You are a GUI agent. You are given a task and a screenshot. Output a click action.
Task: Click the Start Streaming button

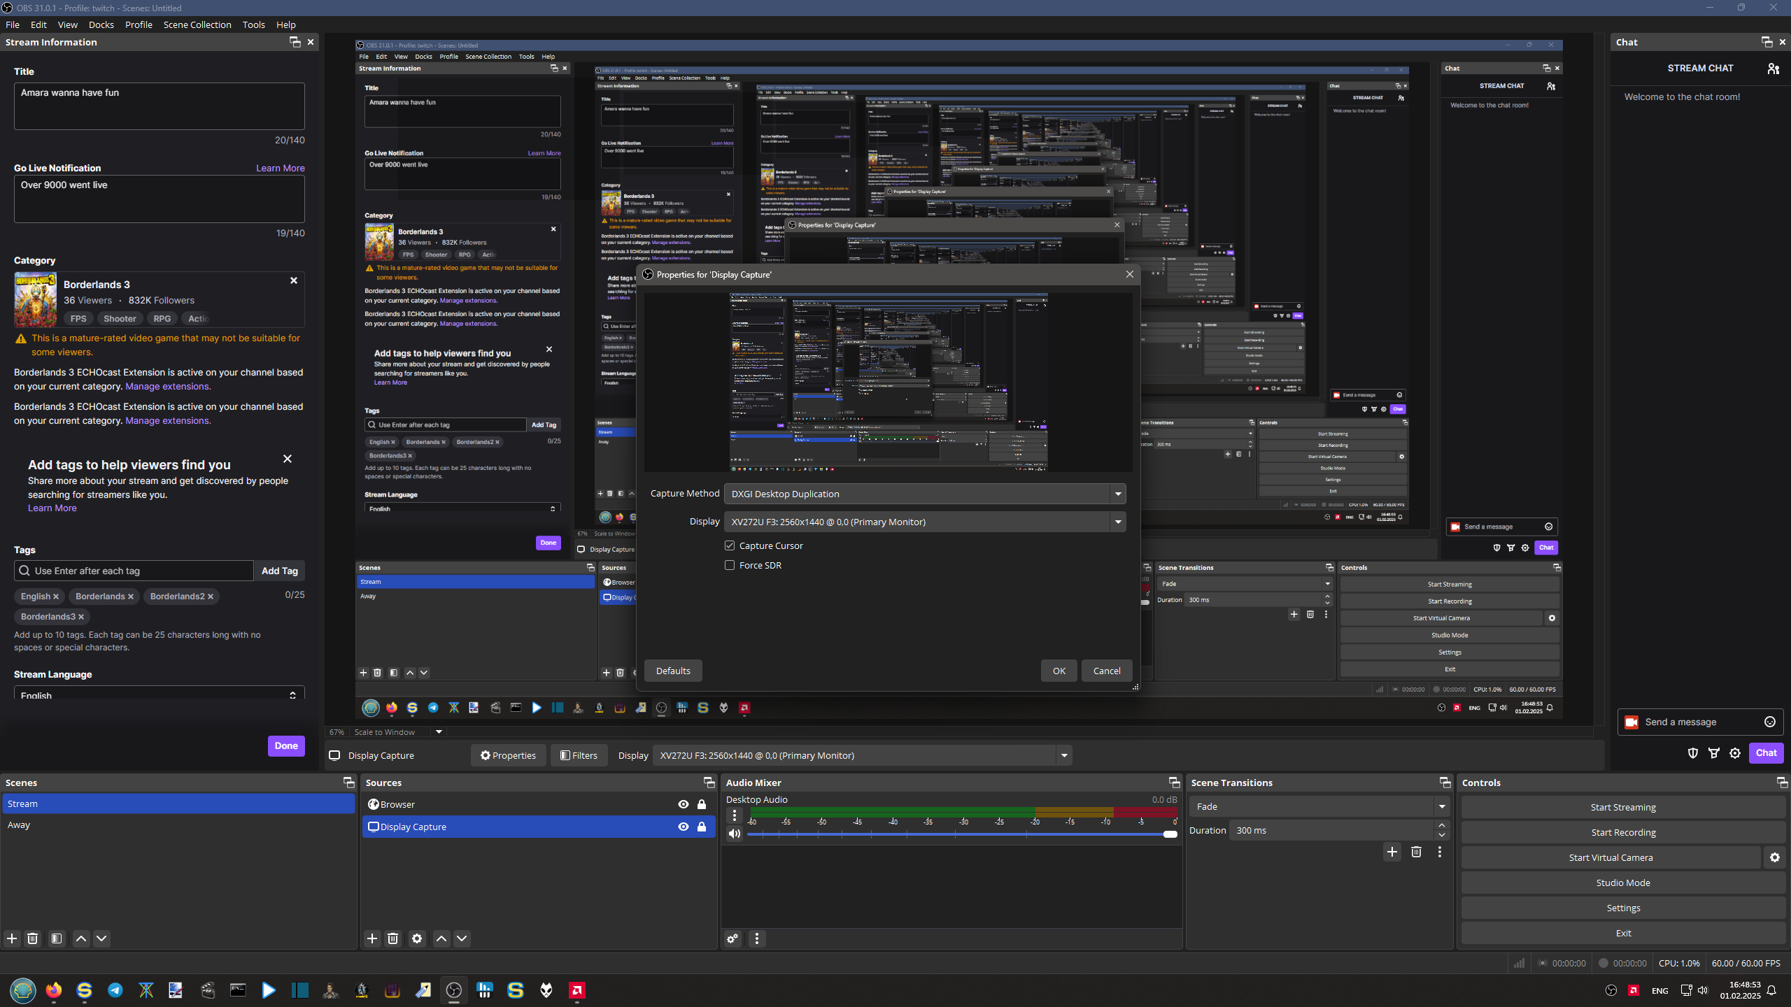coord(1622,807)
